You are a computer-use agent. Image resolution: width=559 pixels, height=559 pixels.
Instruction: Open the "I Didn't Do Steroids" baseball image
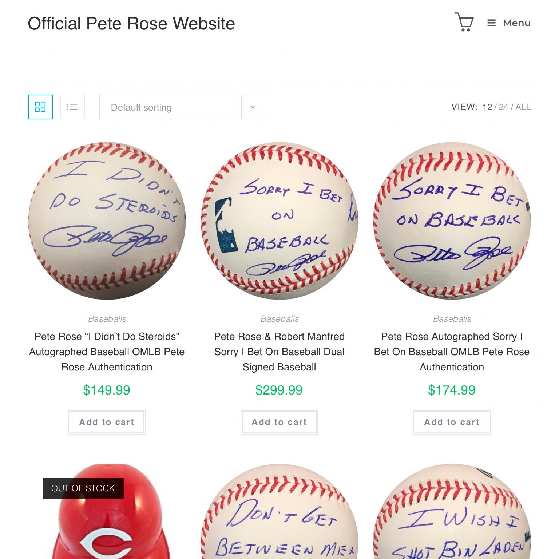coord(107,221)
